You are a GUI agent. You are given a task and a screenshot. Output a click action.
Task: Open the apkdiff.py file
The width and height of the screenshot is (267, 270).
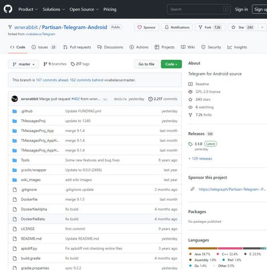29,248
